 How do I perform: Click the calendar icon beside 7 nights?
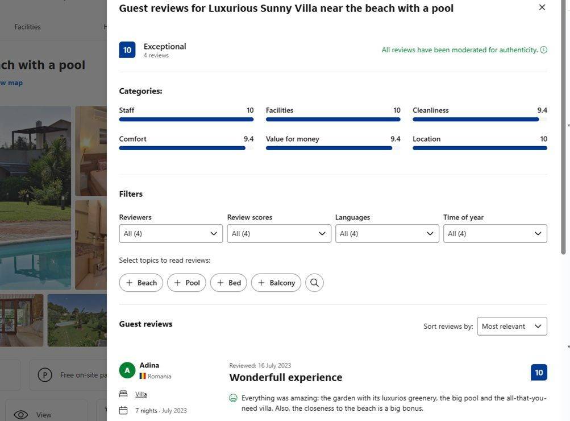click(123, 410)
